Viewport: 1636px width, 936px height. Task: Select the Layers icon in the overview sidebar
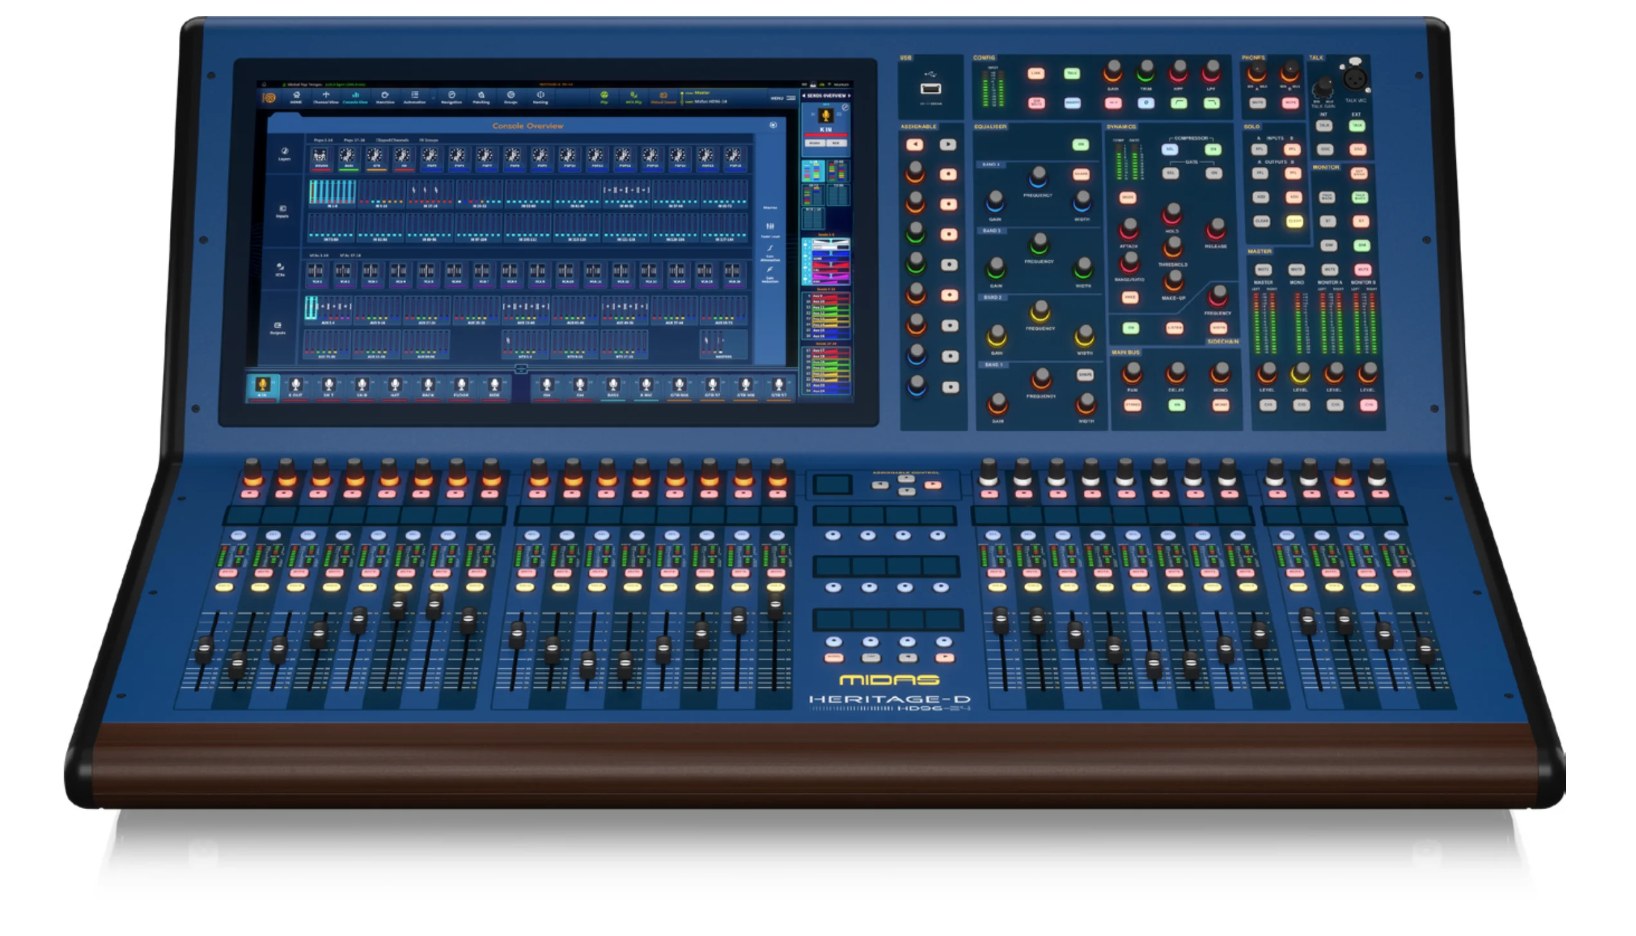tap(284, 154)
